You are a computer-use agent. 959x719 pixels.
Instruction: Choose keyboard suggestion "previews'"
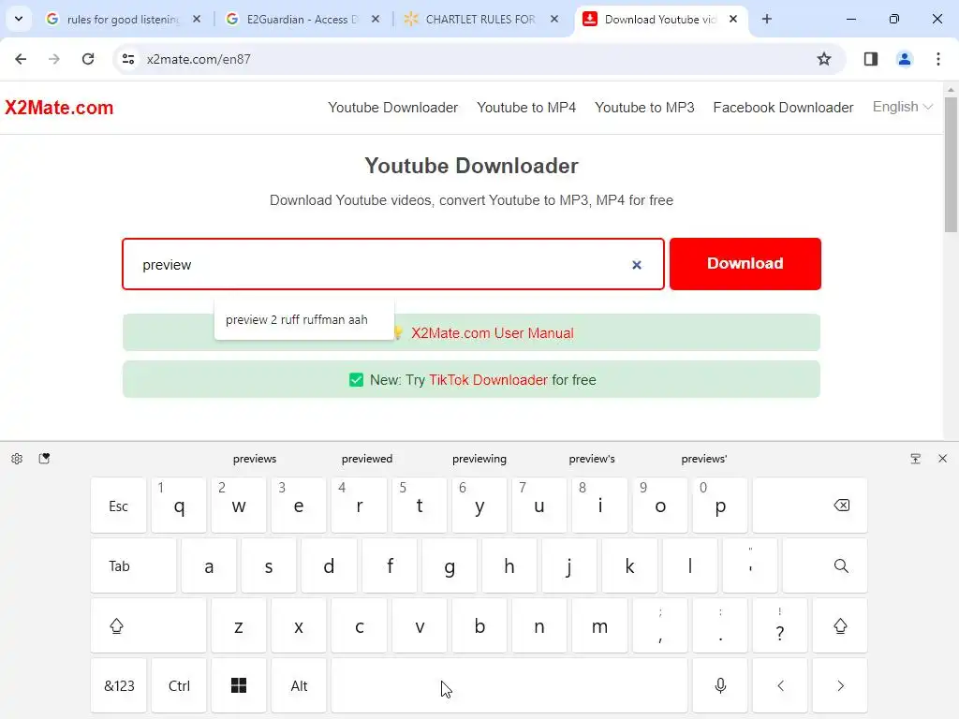click(x=704, y=459)
